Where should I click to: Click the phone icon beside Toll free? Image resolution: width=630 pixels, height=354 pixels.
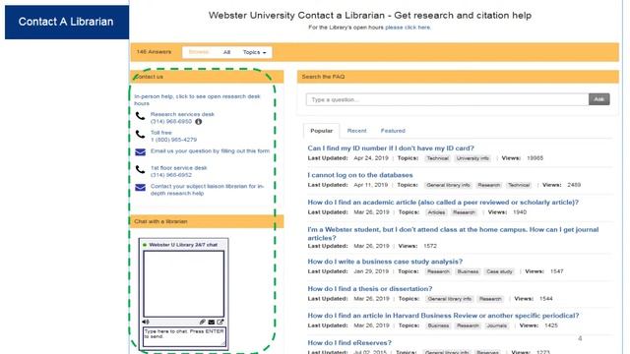click(140, 134)
